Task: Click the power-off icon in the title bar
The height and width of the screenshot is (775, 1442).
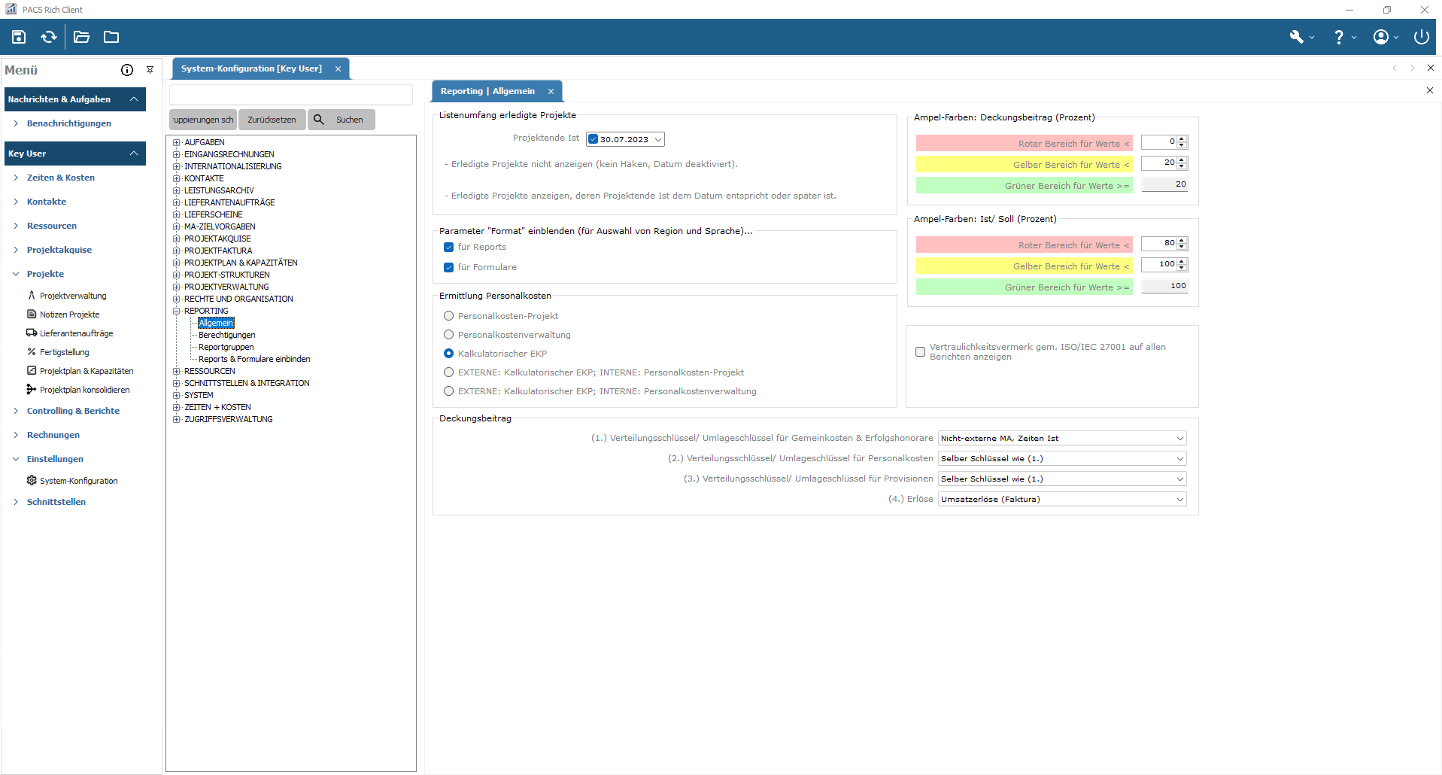Action: click(1421, 37)
